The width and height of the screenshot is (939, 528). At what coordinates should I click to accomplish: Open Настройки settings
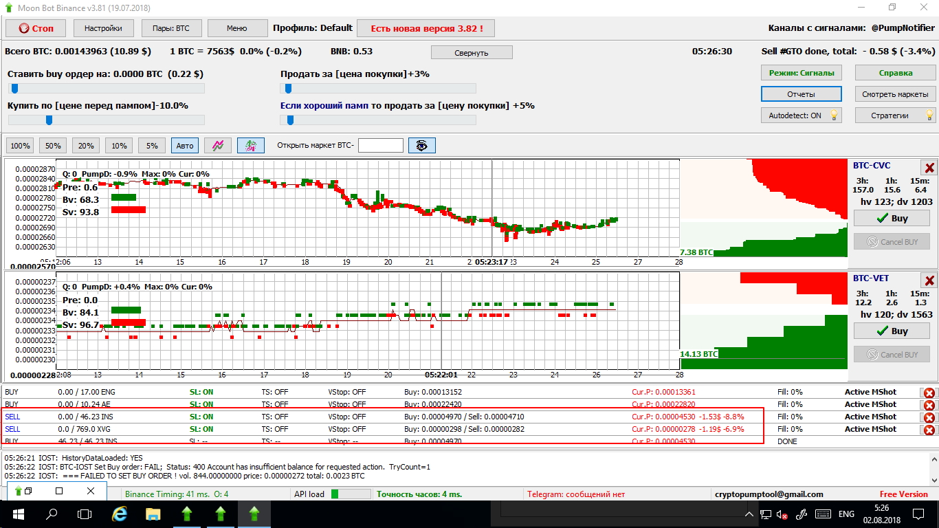[x=103, y=28]
